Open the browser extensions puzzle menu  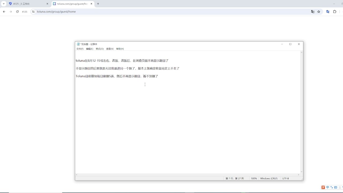click(x=335, y=12)
